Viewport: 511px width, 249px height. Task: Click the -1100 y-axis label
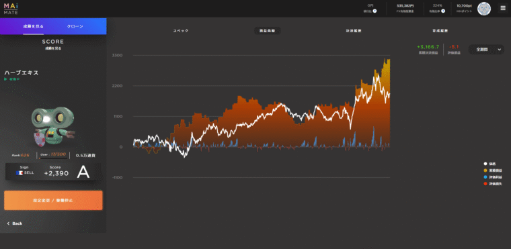[116, 178]
